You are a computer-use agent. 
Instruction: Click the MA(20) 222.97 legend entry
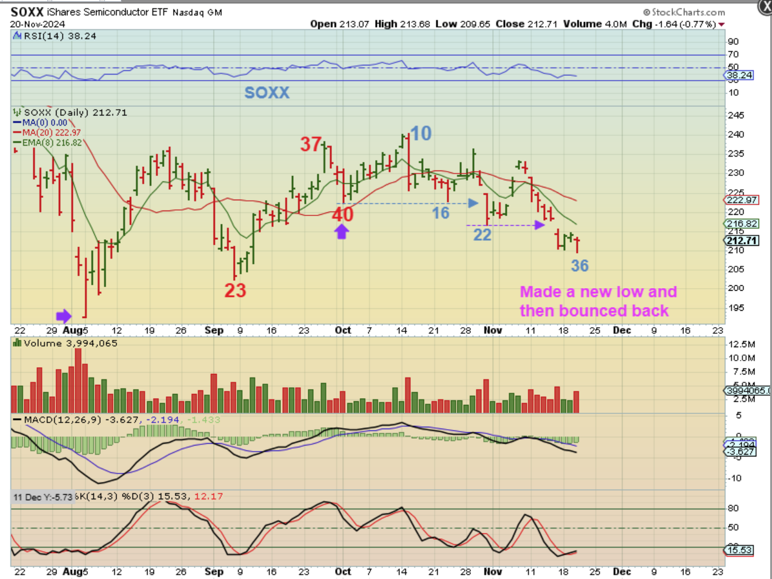point(47,132)
